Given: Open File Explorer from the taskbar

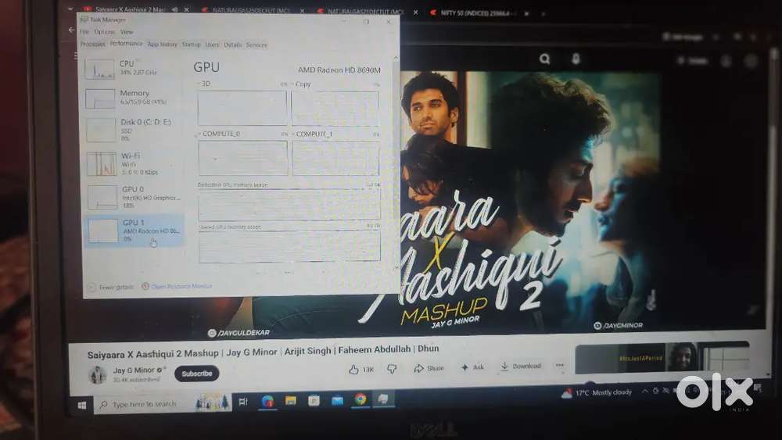Looking at the screenshot, I should (291, 401).
